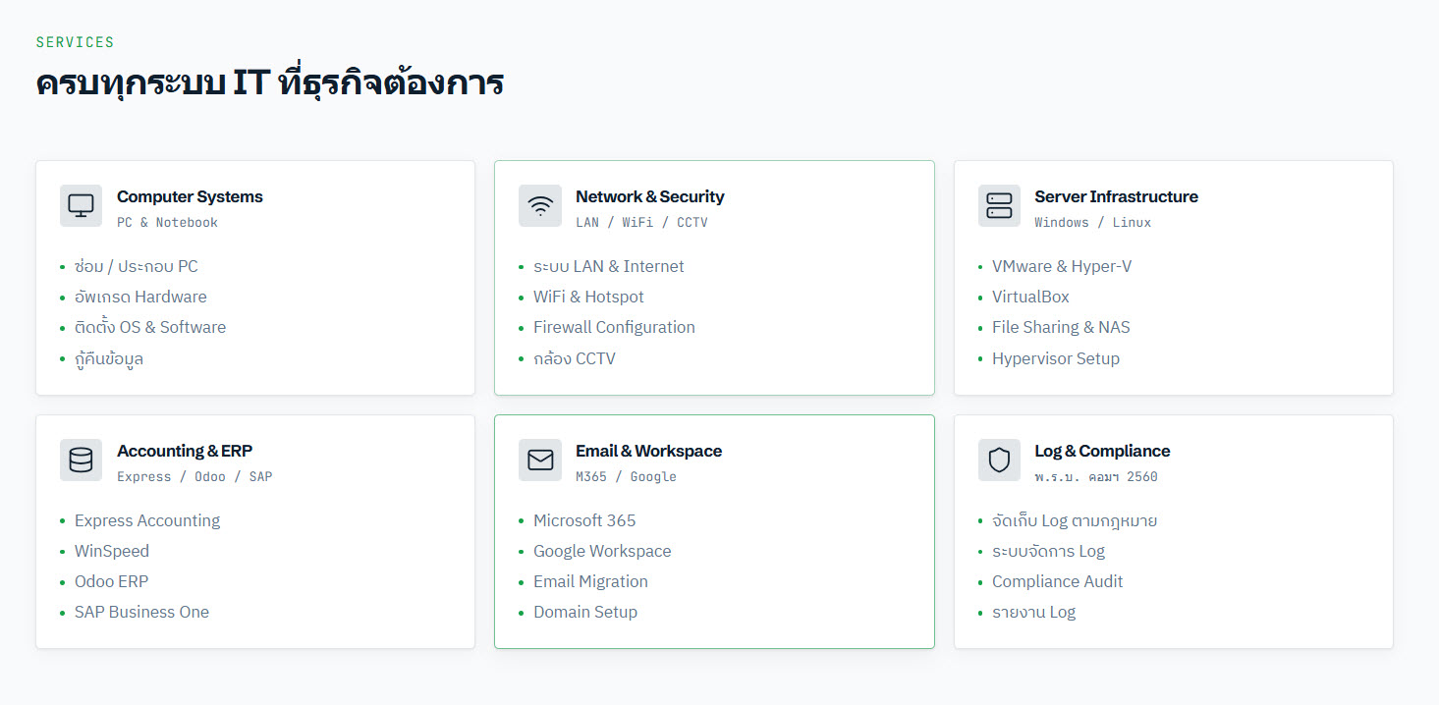Click the Domain Setup item
This screenshot has width=1439, height=705.
(585, 612)
